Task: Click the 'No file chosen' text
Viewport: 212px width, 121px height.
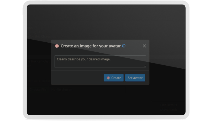Action: tap(62, 90)
